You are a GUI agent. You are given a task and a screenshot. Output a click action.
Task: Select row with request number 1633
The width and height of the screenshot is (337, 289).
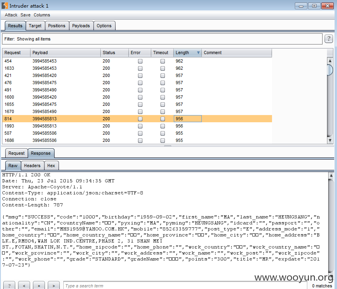point(137,68)
